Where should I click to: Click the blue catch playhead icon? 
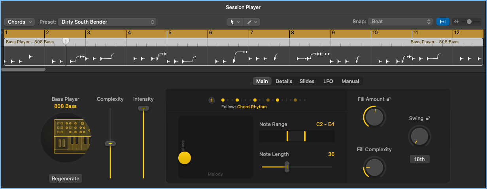[443, 22]
